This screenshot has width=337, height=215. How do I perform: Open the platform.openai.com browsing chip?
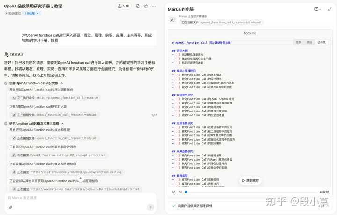point(67,172)
